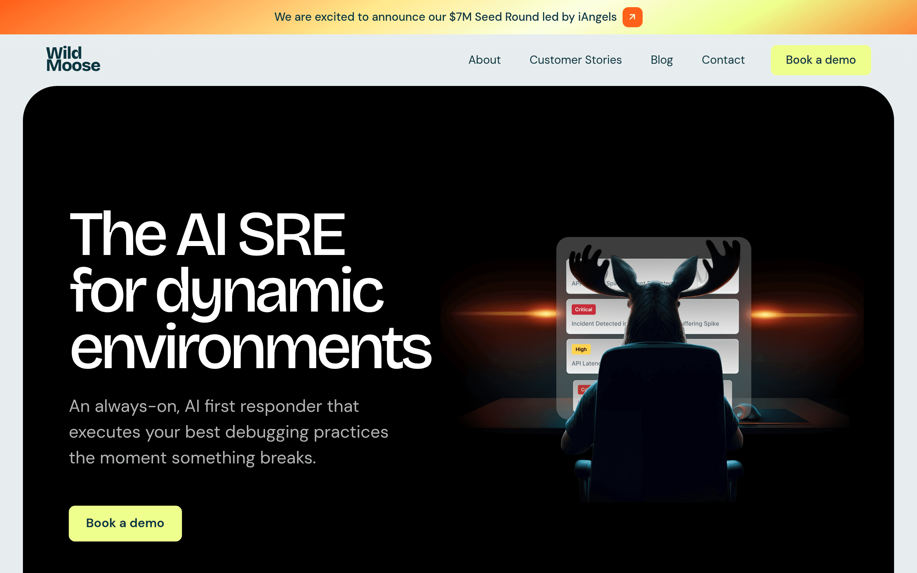917x573 pixels.
Task: Click the topmost alert card behind antlers
Action: 652,276
